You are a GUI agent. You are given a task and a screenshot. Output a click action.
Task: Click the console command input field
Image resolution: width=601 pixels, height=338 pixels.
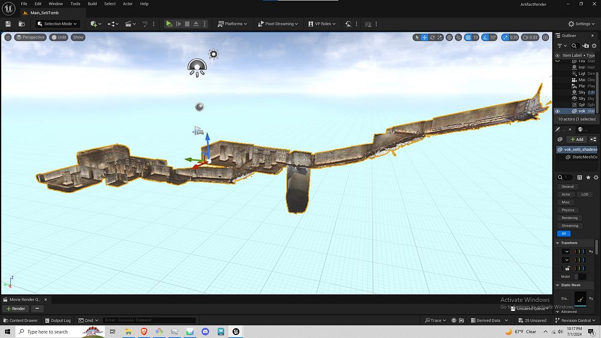(149, 321)
